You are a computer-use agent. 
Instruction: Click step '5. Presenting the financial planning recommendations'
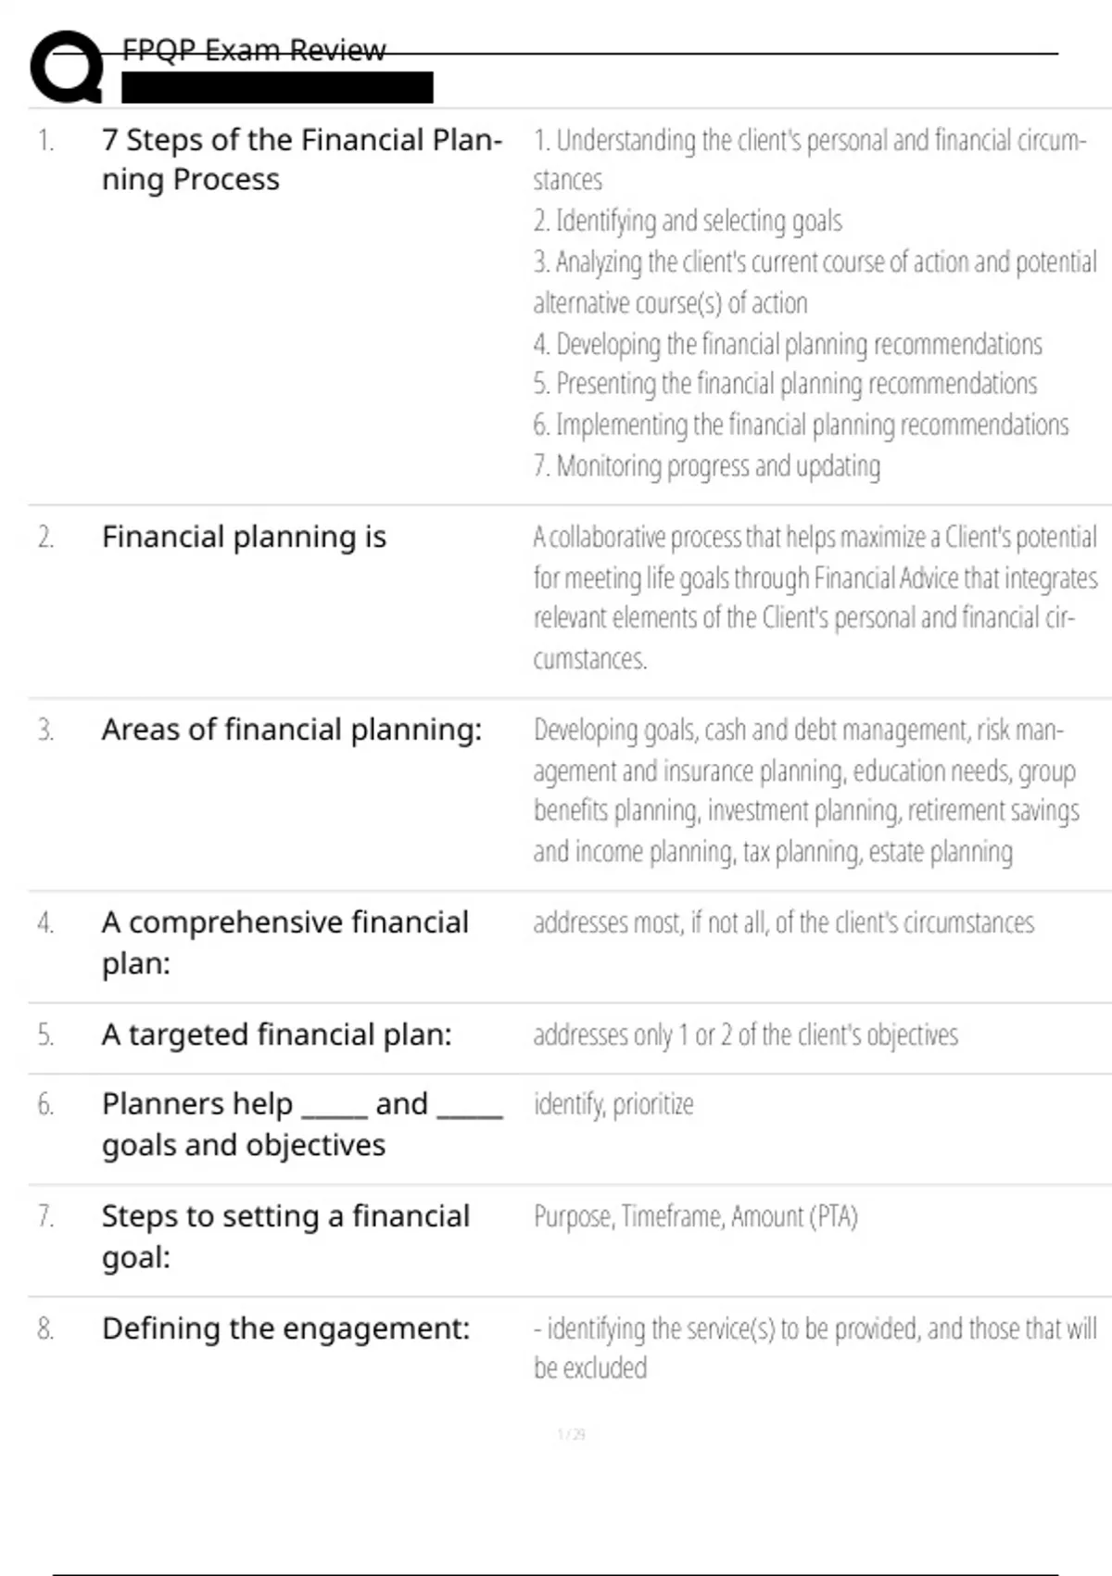pos(785,384)
